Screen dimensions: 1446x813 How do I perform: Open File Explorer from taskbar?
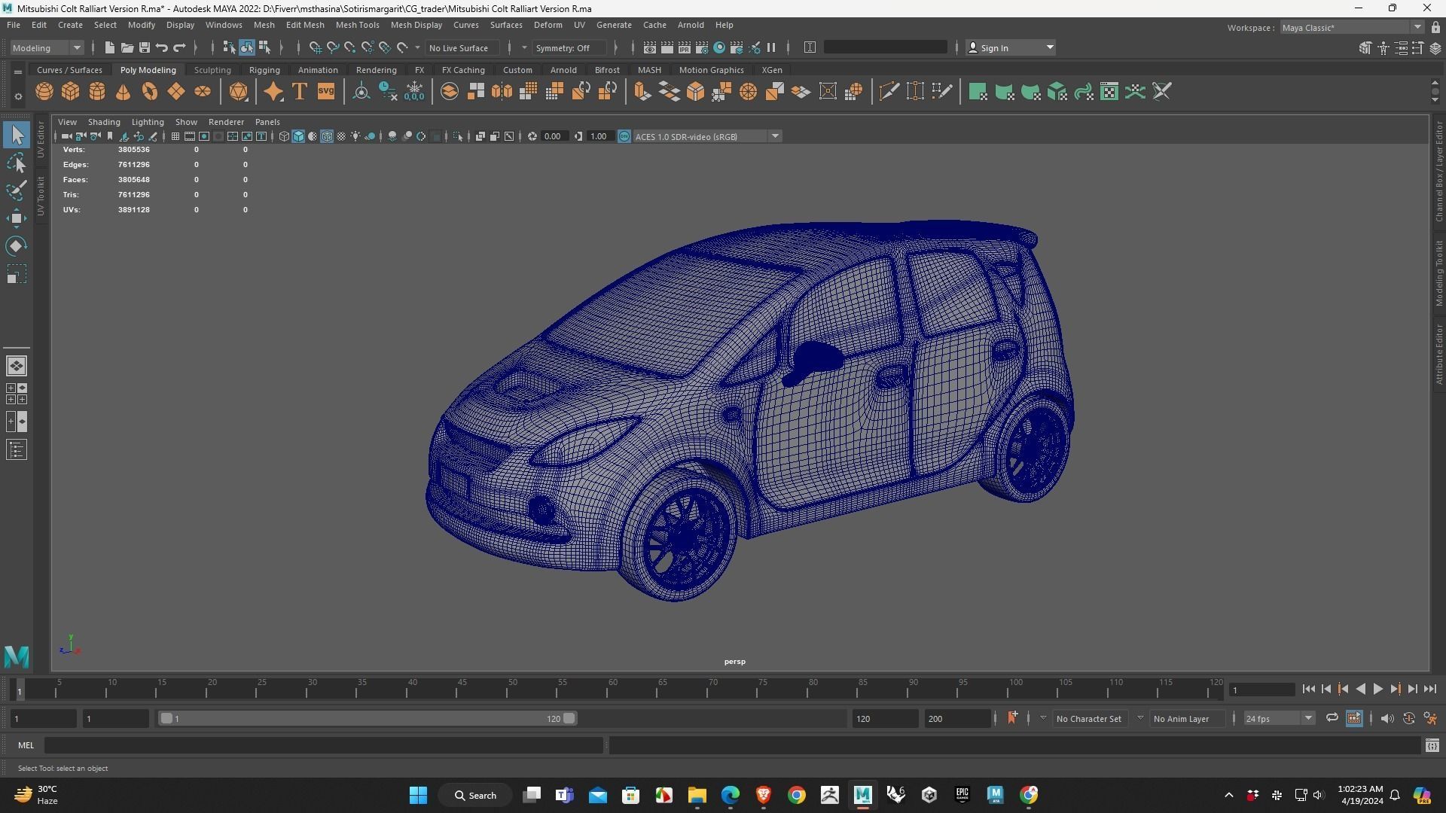coord(697,795)
